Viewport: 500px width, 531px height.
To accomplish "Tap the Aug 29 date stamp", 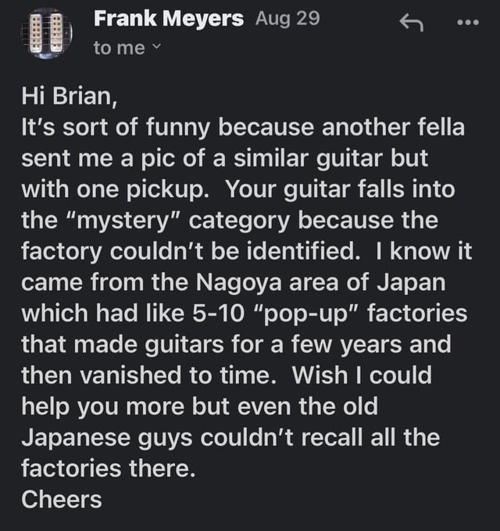I will [287, 20].
